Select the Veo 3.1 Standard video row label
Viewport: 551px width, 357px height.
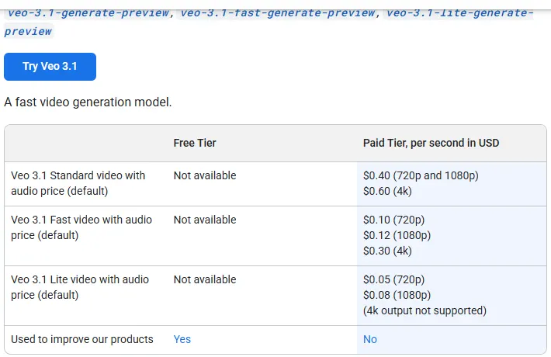pyautogui.click(x=78, y=183)
